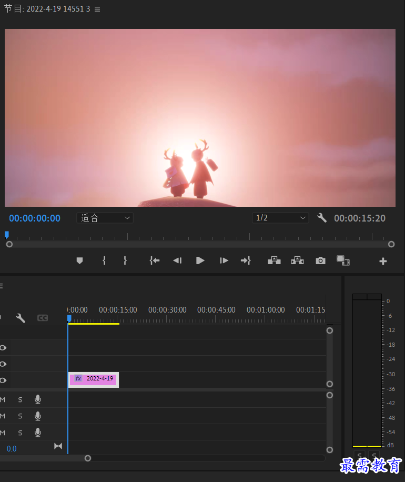Solo the first audio track
405x482 pixels.
pyautogui.click(x=21, y=399)
